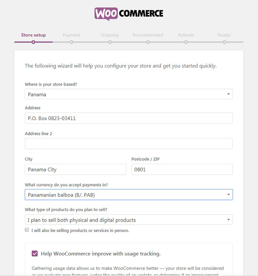Click the Ready! step circle marker
258x276 pixels.
click(x=224, y=42)
